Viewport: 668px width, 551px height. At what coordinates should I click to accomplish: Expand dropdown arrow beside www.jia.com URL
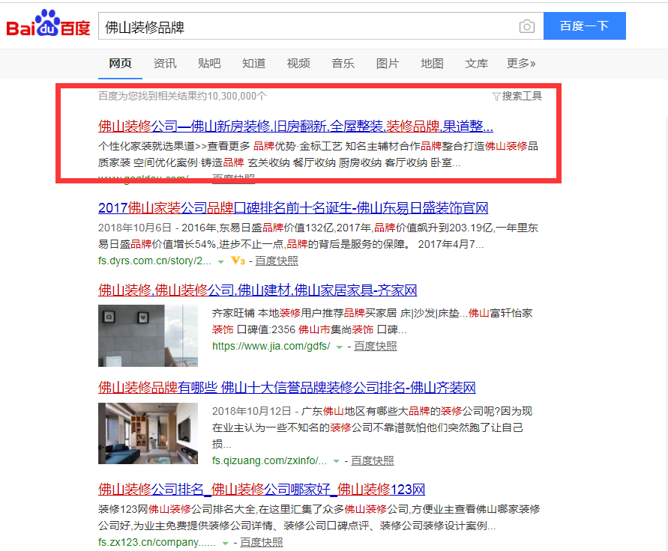tap(339, 347)
